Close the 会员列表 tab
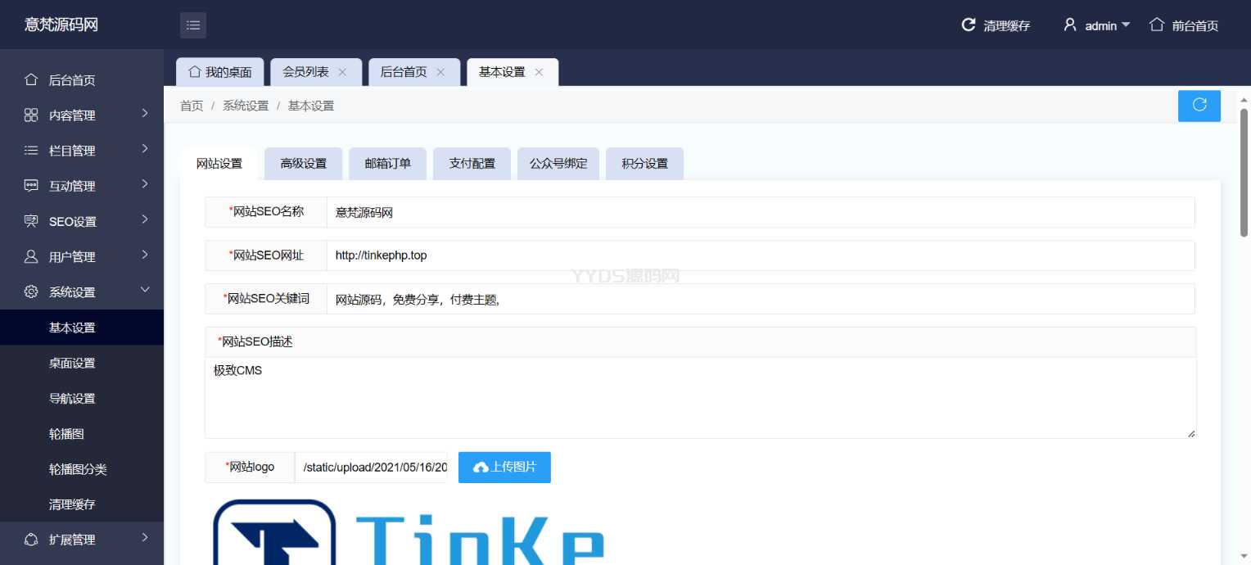The height and width of the screenshot is (565, 1251). point(342,72)
